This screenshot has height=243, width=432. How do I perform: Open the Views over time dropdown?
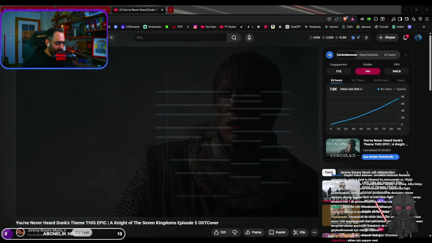351,89
